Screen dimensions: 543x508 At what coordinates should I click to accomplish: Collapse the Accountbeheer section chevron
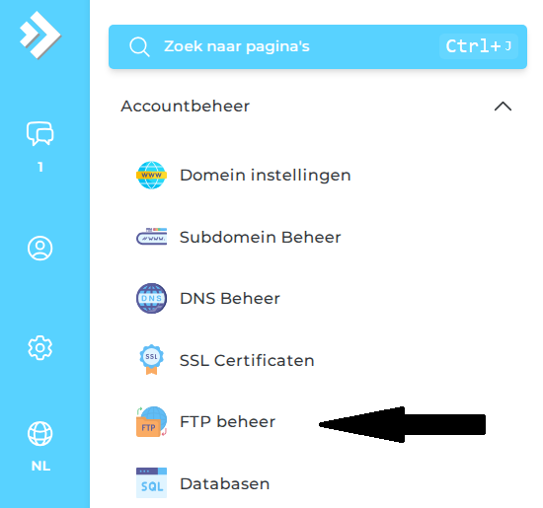click(x=503, y=107)
